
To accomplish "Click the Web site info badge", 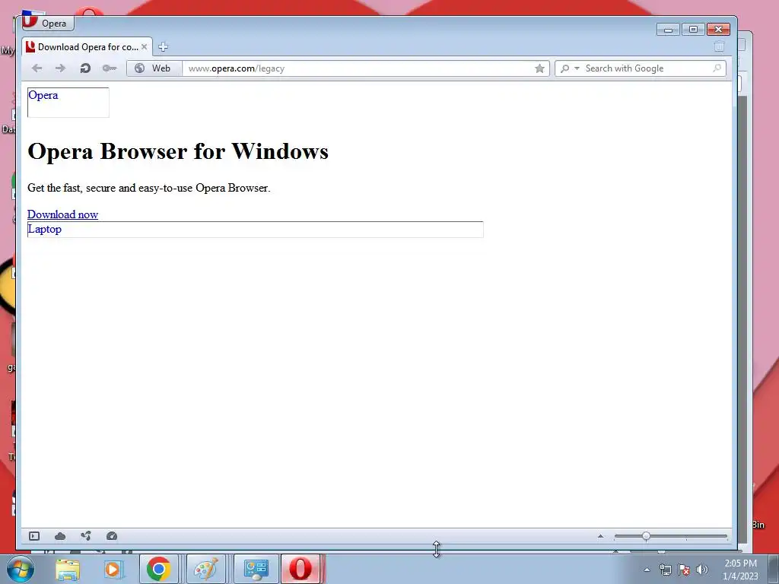I will click(x=154, y=68).
